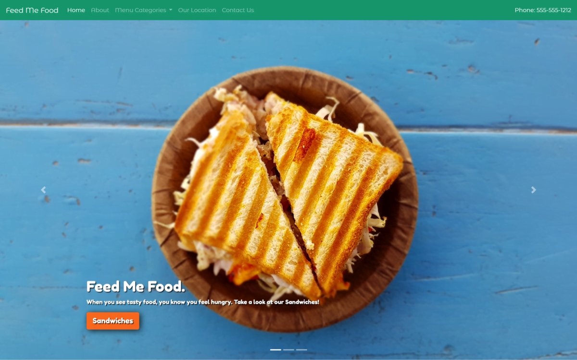The height and width of the screenshot is (360, 577).
Task: Advance carousel with the next arrow icon
Action: click(533, 190)
